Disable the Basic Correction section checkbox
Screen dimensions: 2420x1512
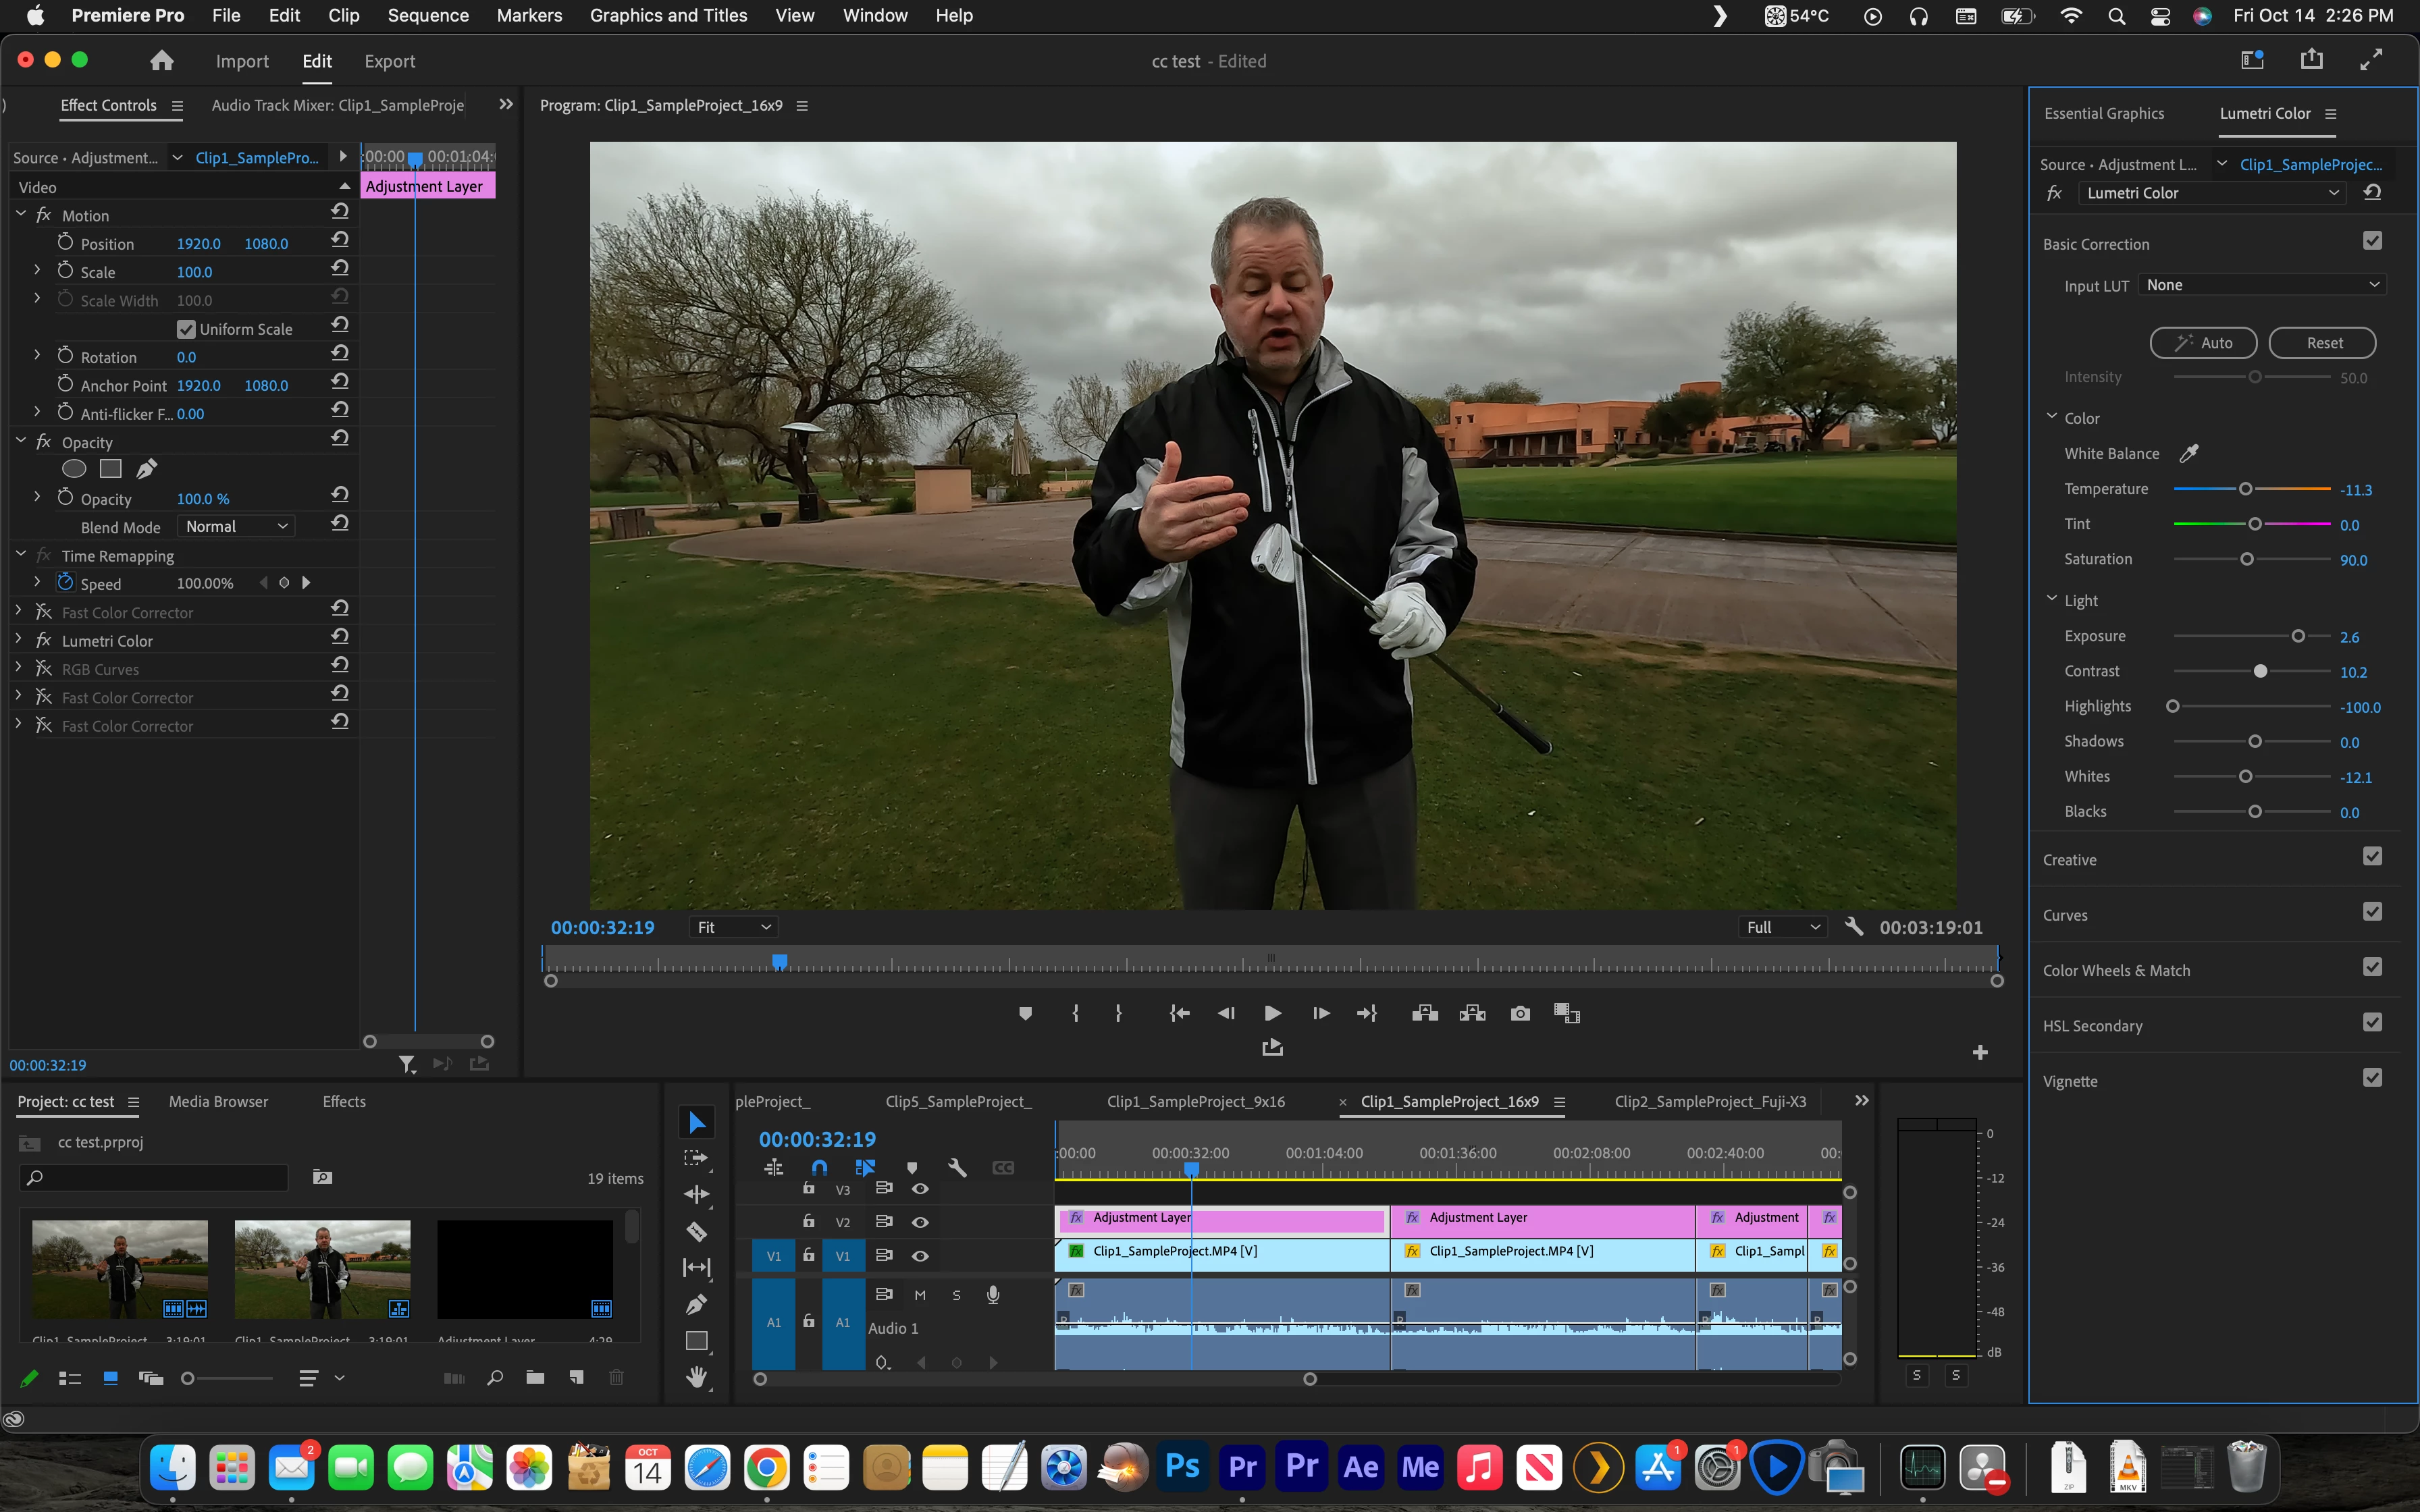(x=2372, y=241)
